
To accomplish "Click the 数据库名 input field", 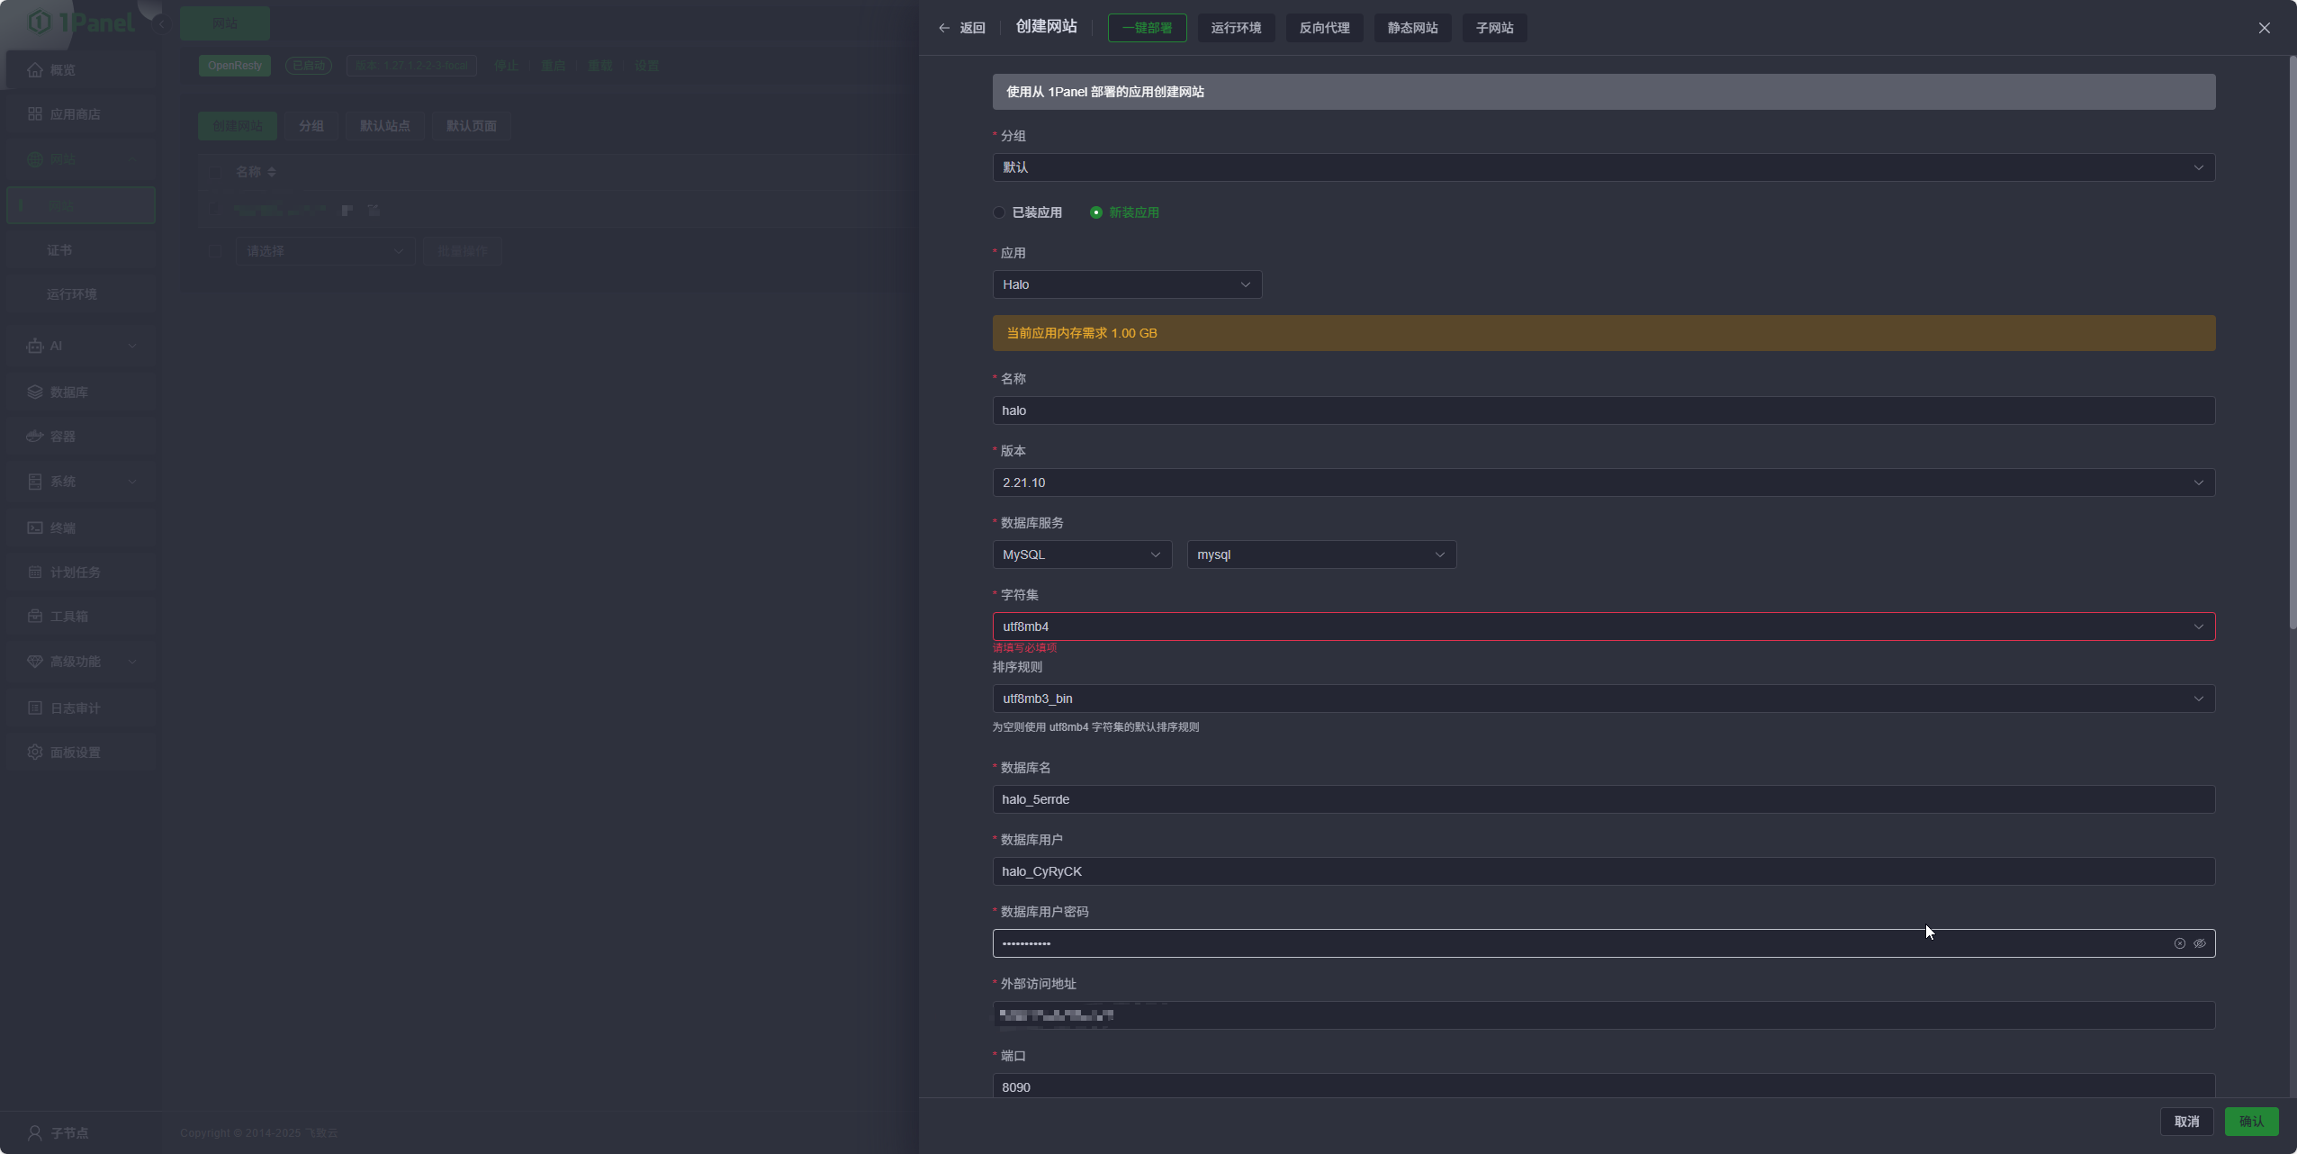I will point(1602,799).
